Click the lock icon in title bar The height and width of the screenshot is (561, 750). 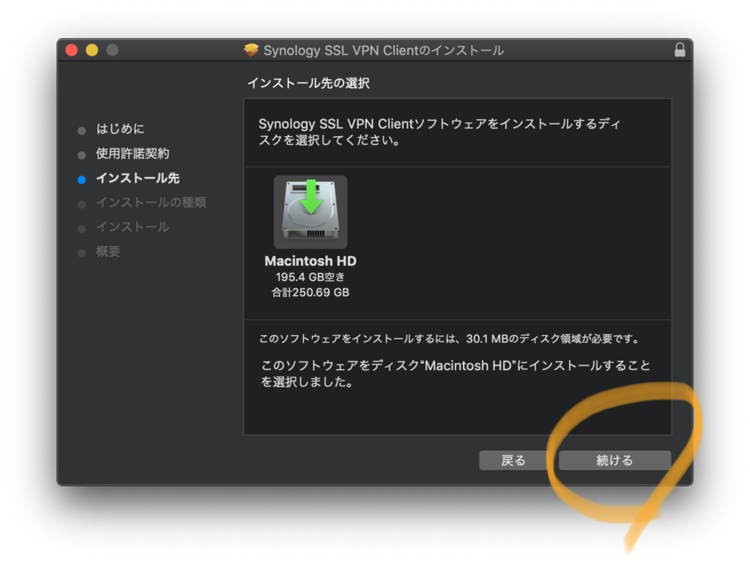coord(680,50)
